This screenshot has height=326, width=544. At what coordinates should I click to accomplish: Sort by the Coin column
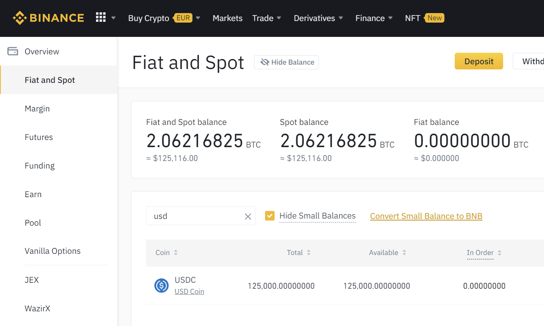(167, 253)
